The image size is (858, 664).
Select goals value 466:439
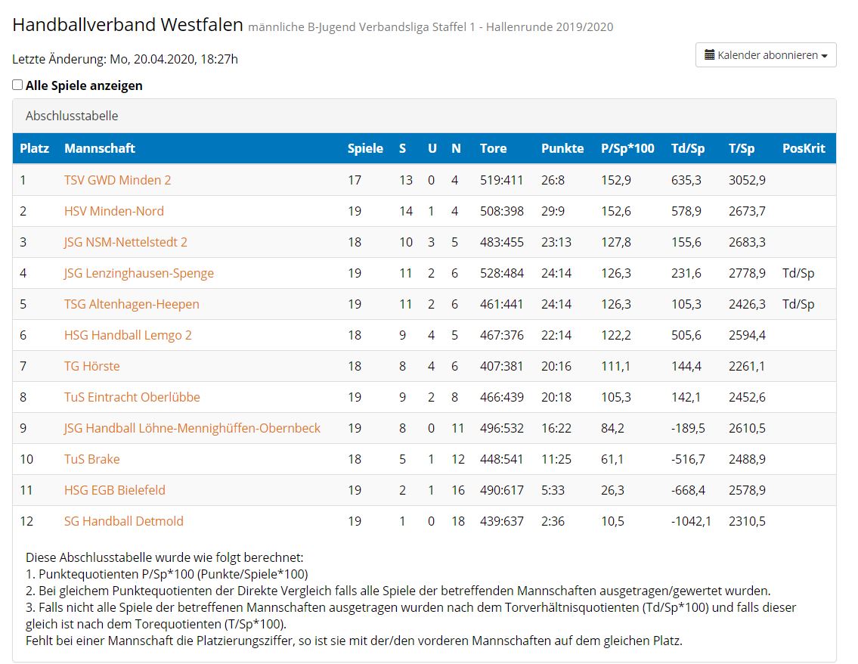502,397
